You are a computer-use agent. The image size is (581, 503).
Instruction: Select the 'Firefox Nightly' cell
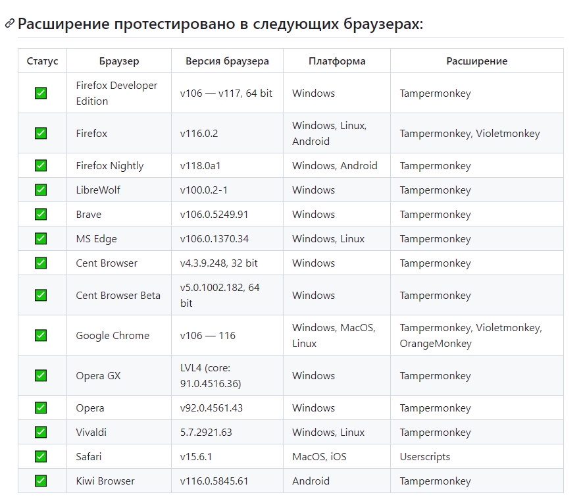click(x=119, y=165)
